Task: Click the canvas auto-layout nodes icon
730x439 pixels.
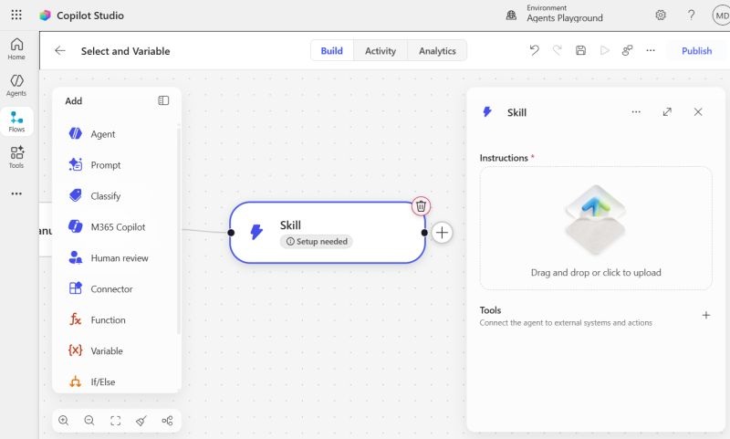Action: coord(167,421)
